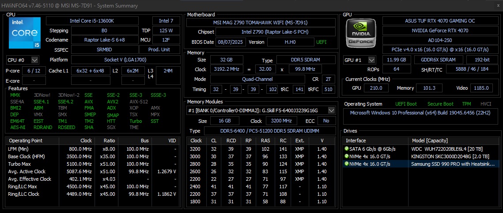Viewport: 503px width, 213px height.
Task: Click the P-core 6 / 12 field
Action: click(34, 71)
